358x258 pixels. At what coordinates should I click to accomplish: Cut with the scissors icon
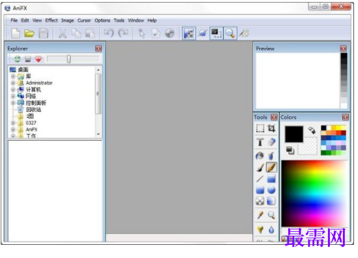[x=62, y=33]
